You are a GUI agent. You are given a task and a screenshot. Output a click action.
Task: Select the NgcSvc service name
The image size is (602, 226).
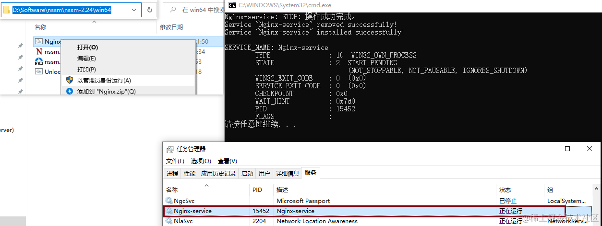[184, 201]
